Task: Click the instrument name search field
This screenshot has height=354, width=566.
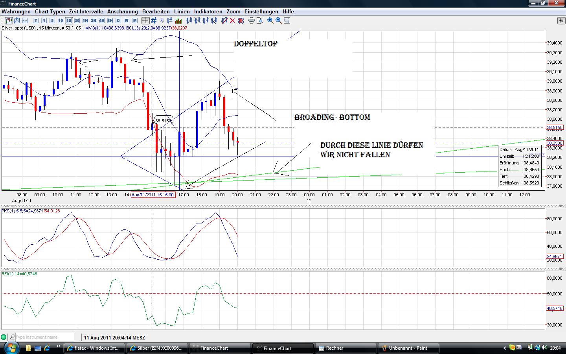Action: [x=44, y=337]
